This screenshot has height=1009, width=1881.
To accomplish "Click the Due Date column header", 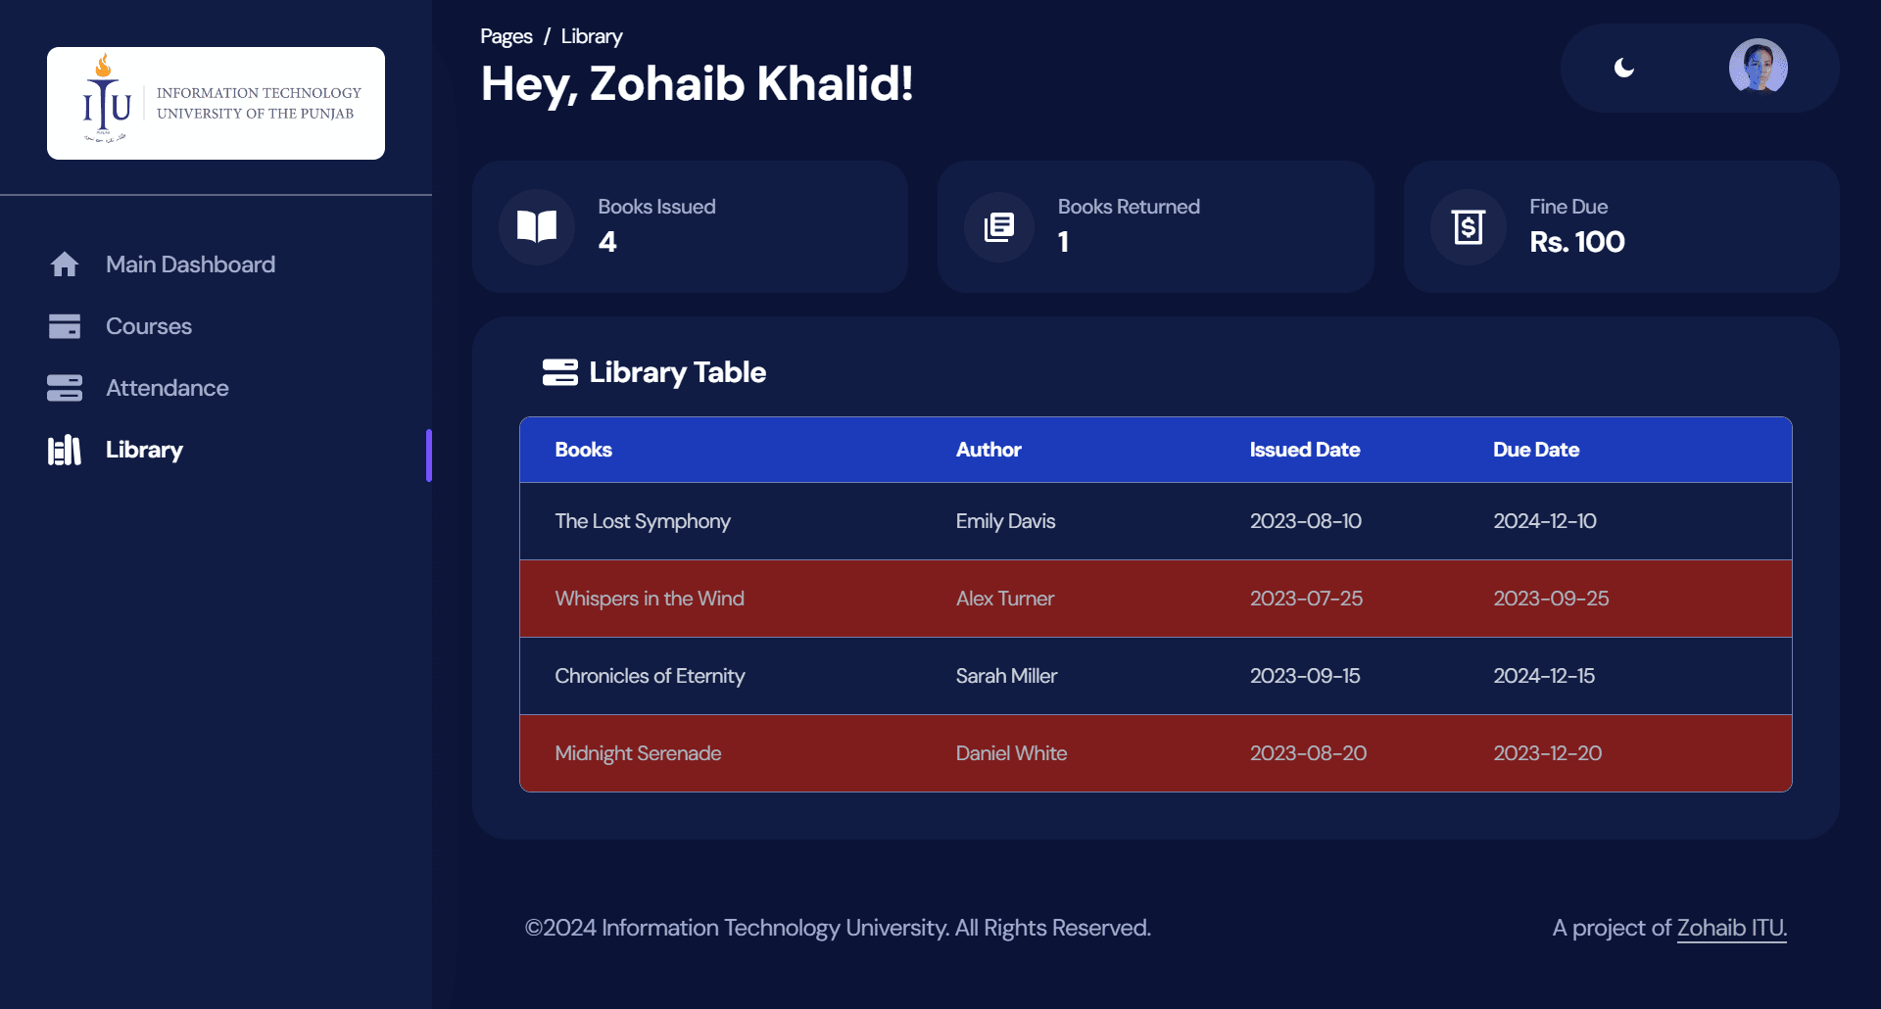I will pos(1536,450).
